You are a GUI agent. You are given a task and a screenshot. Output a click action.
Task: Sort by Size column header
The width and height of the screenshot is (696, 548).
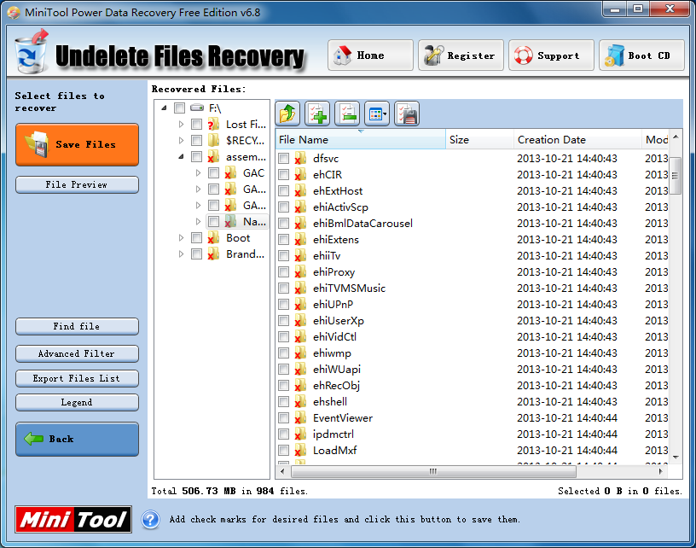(479, 139)
